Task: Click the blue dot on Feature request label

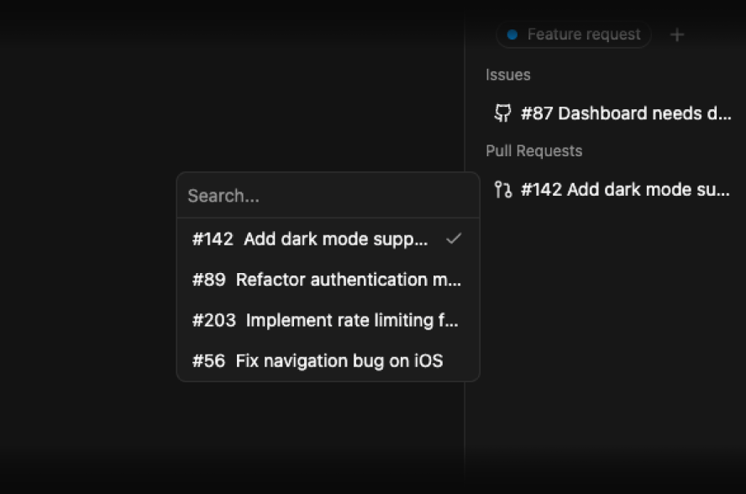Action: tap(512, 34)
